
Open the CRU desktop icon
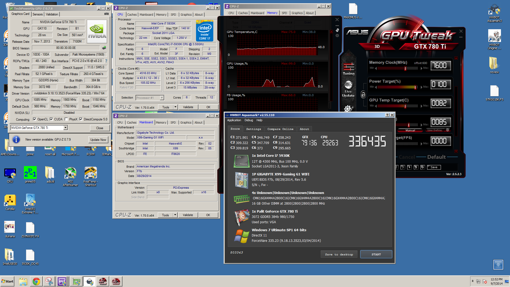click(x=10, y=175)
